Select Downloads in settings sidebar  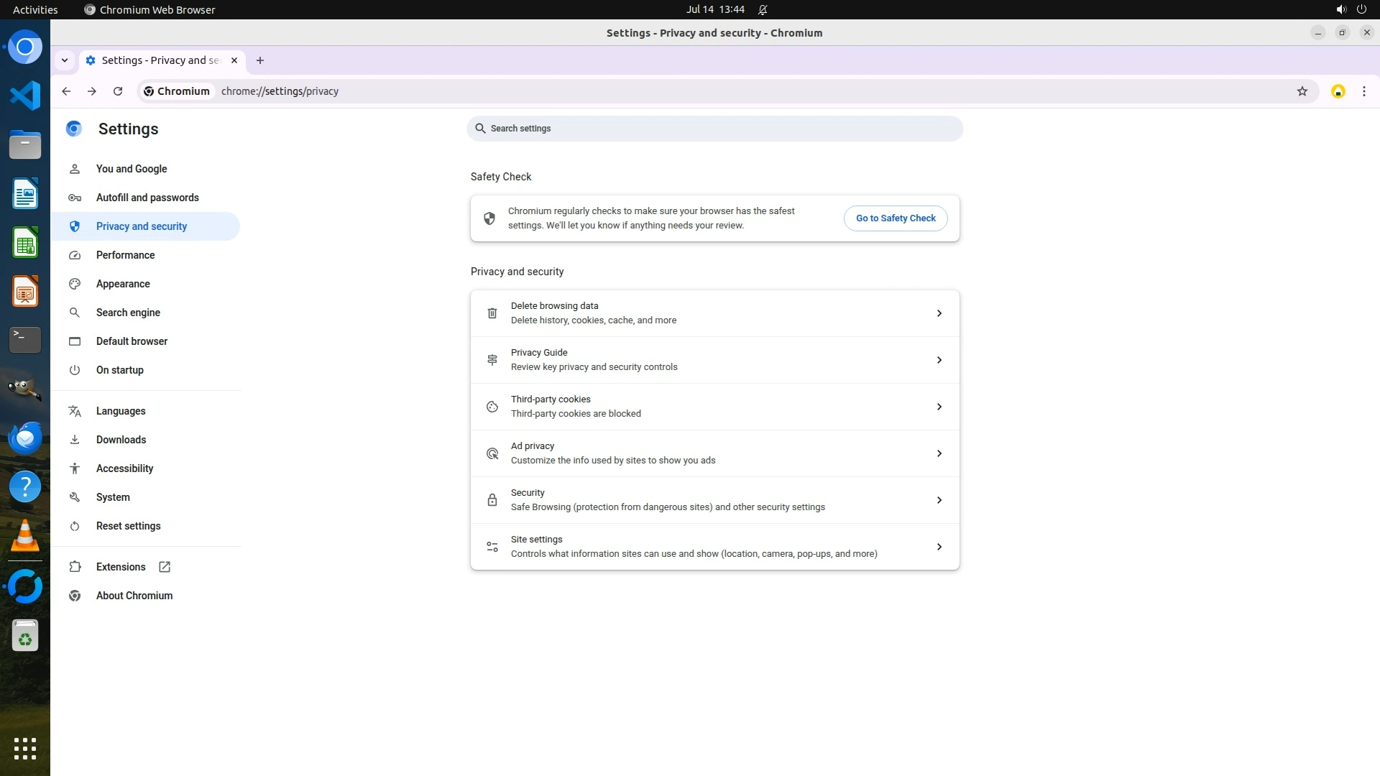[x=121, y=440]
